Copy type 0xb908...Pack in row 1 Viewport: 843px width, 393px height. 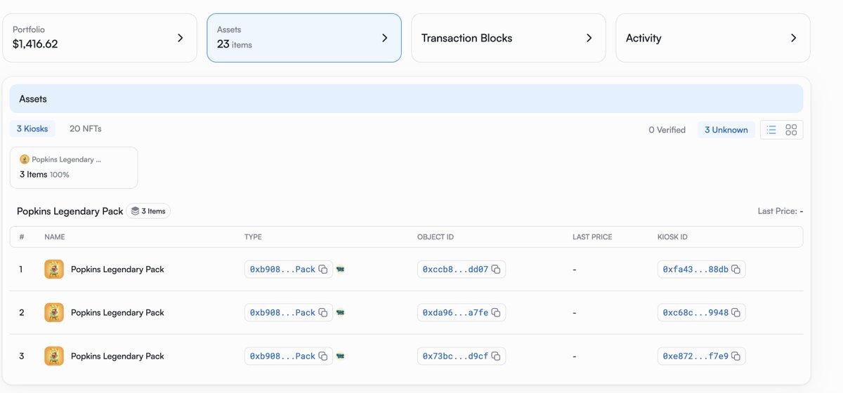coord(323,269)
